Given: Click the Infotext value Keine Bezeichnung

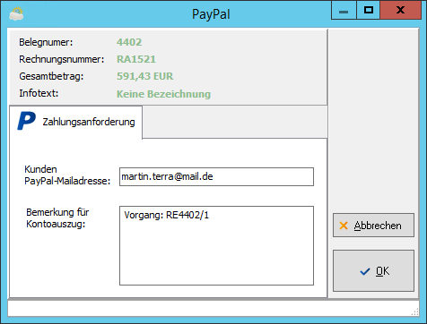Looking at the screenshot, I should (163, 94).
